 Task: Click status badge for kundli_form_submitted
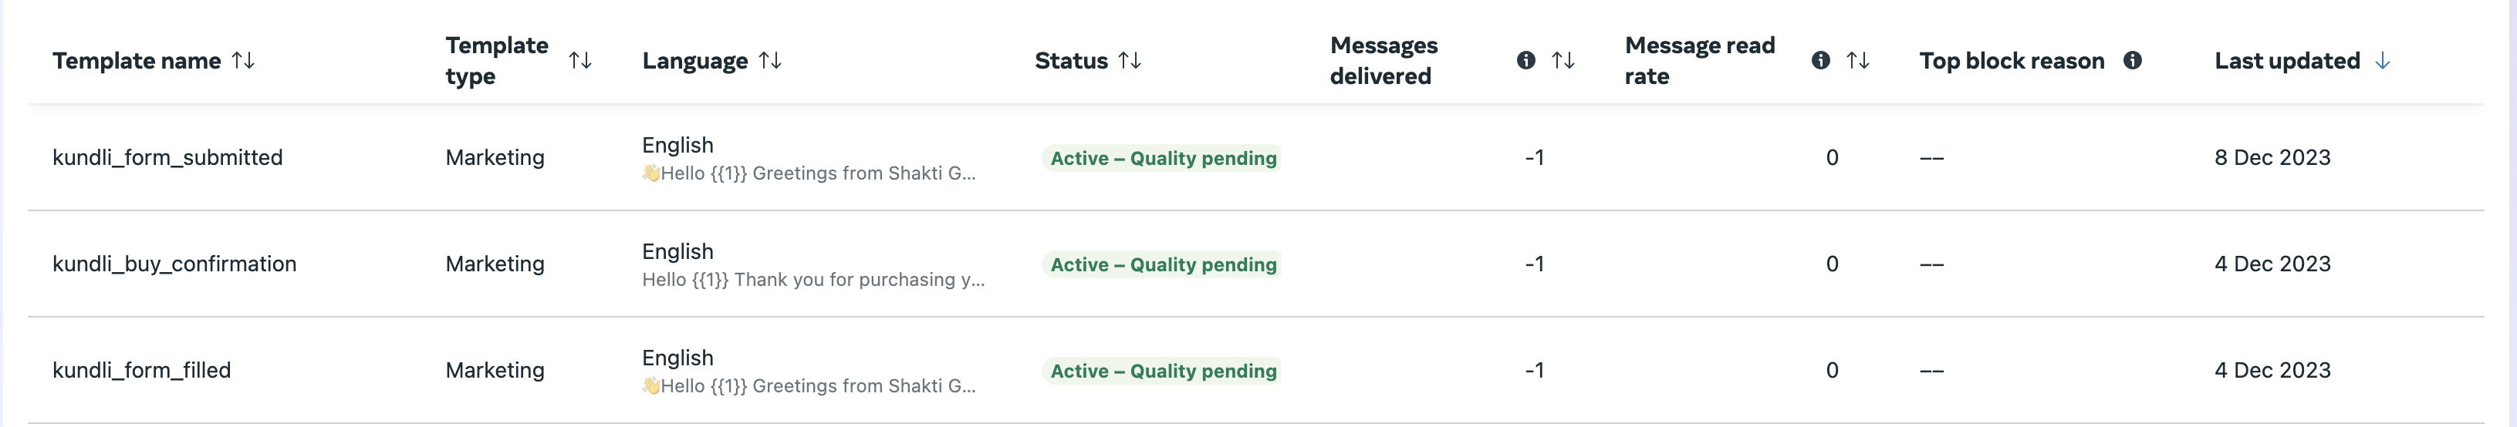[x=1163, y=158]
